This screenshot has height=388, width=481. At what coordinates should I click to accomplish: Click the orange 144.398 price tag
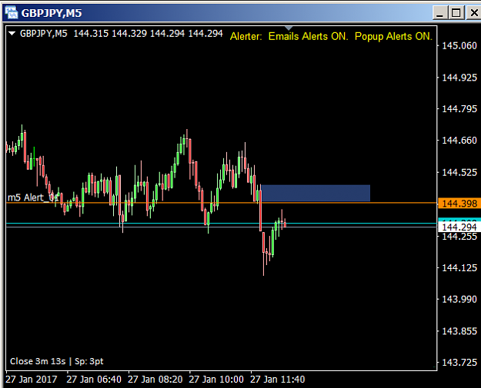click(459, 204)
